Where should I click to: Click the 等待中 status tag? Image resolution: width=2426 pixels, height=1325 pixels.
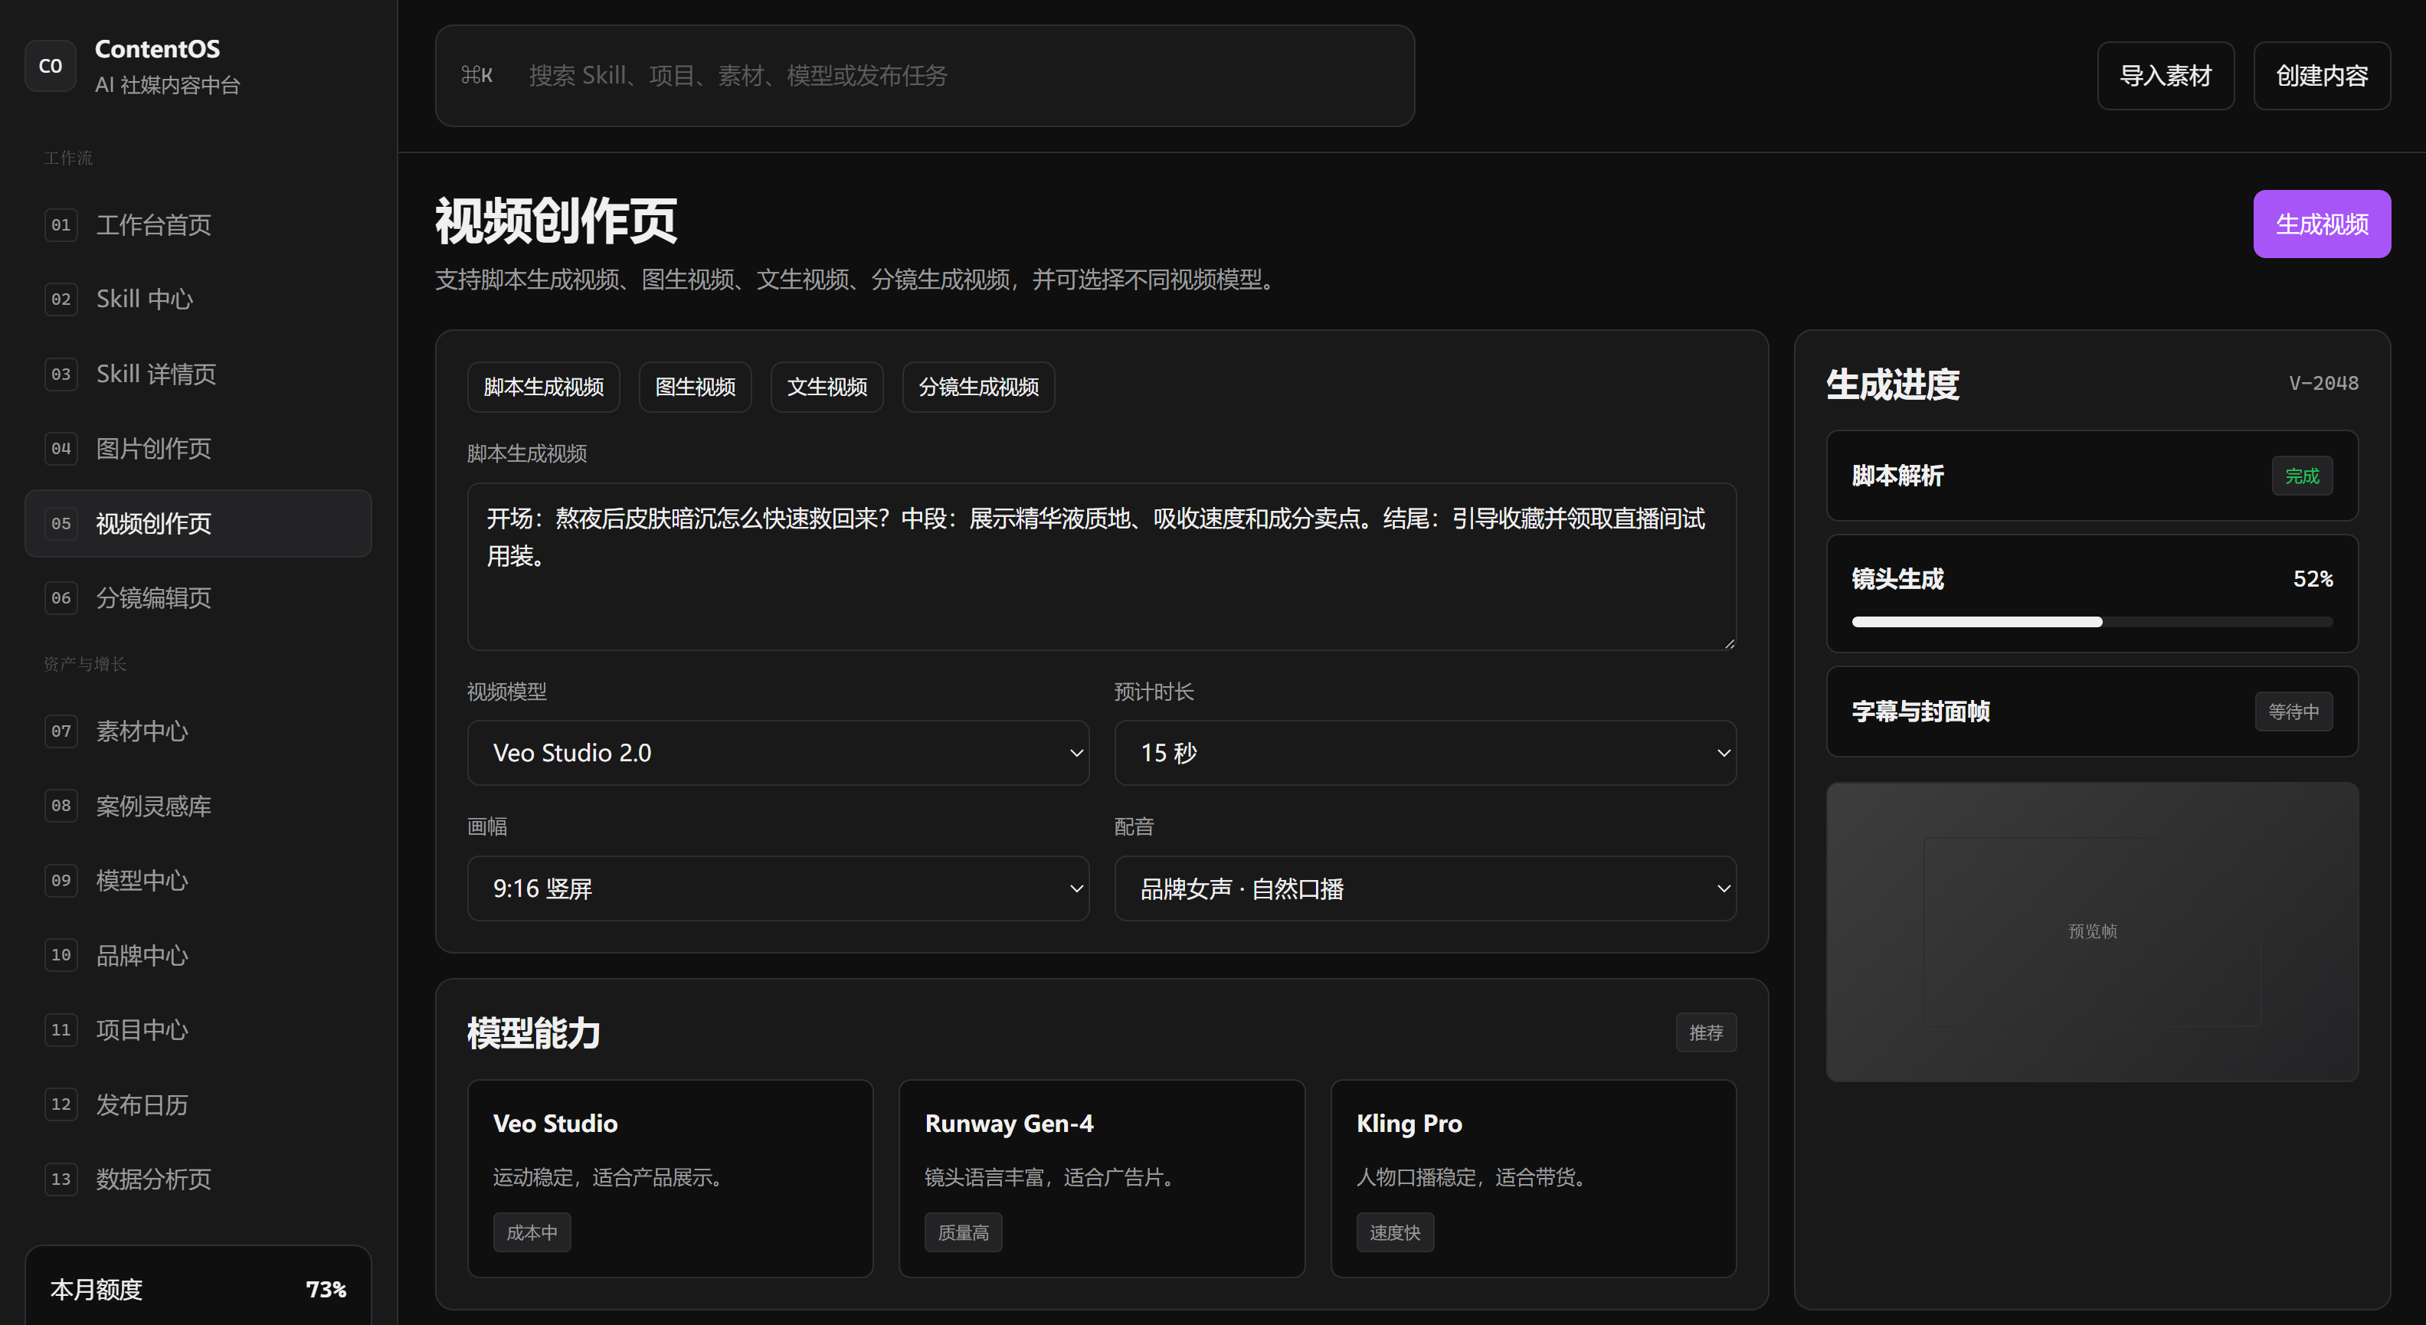point(2293,711)
